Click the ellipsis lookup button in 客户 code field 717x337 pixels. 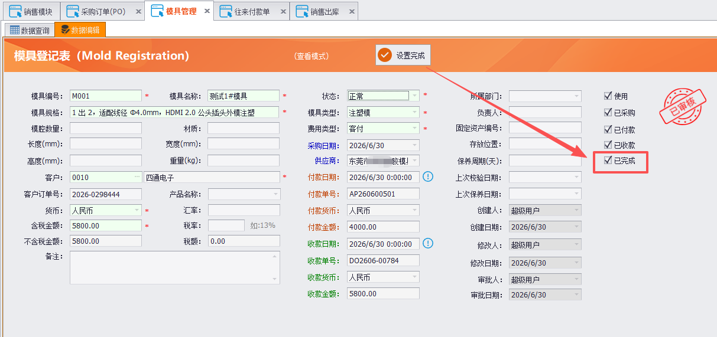coord(137,177)
